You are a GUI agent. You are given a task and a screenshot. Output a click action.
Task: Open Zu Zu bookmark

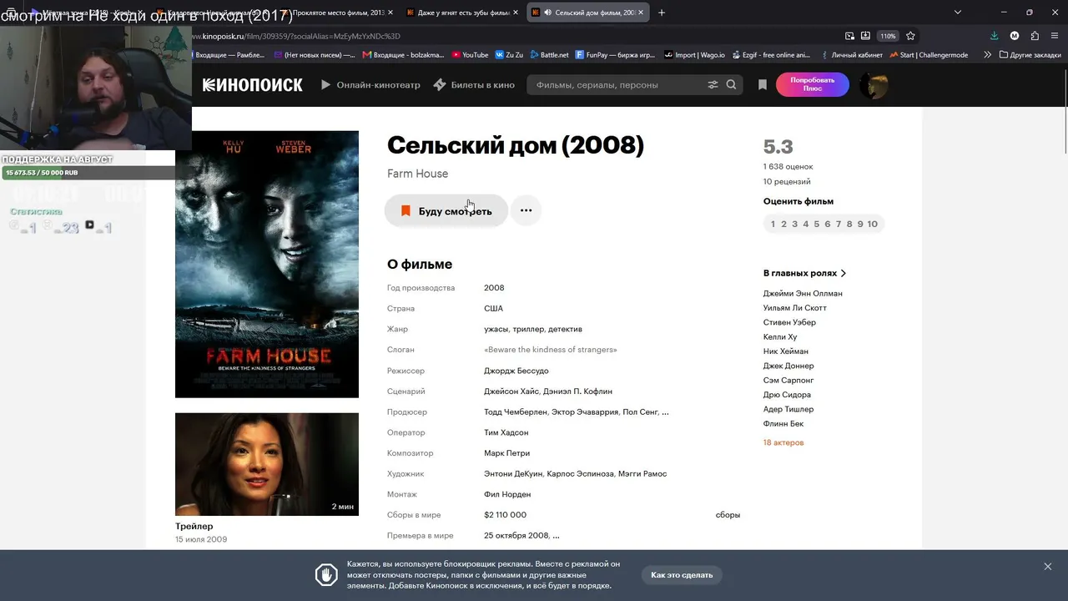pos(509,55)
